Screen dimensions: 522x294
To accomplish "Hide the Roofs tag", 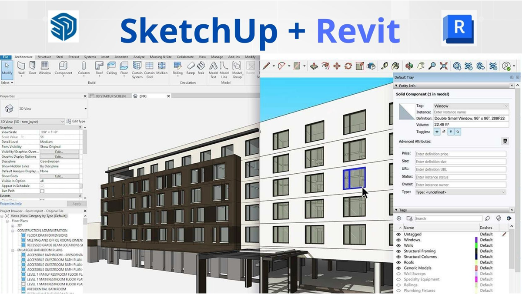I will tap(398, 262).
